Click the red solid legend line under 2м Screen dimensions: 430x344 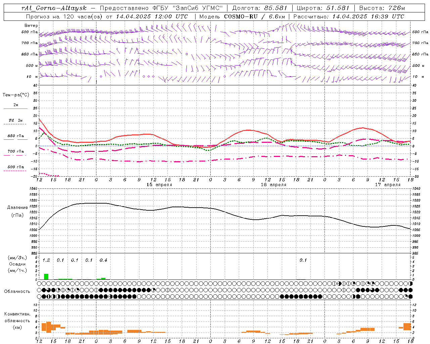coord(15,109)
